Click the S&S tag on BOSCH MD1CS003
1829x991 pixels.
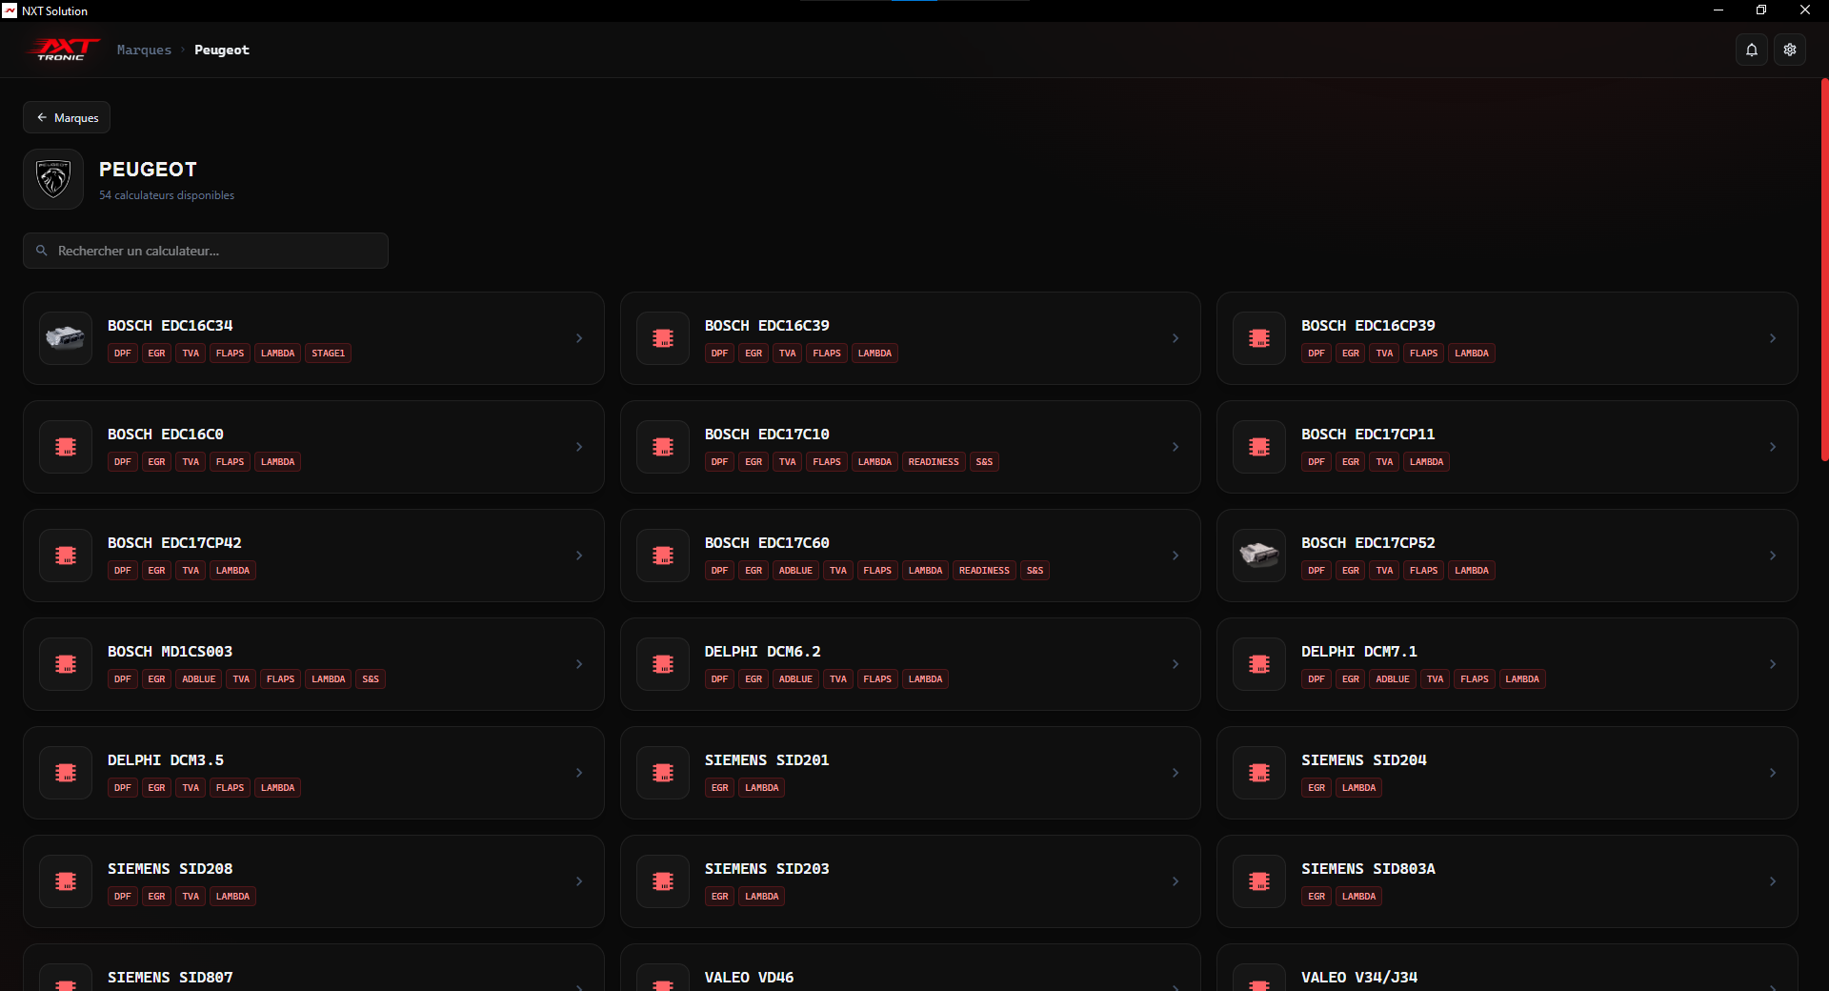371,679
